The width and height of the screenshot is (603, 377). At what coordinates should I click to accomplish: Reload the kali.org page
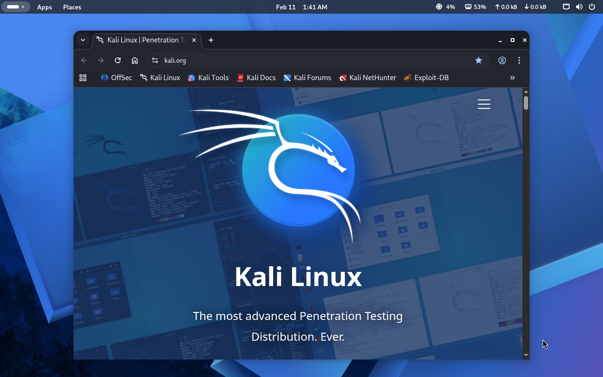(x=118, y=60)
